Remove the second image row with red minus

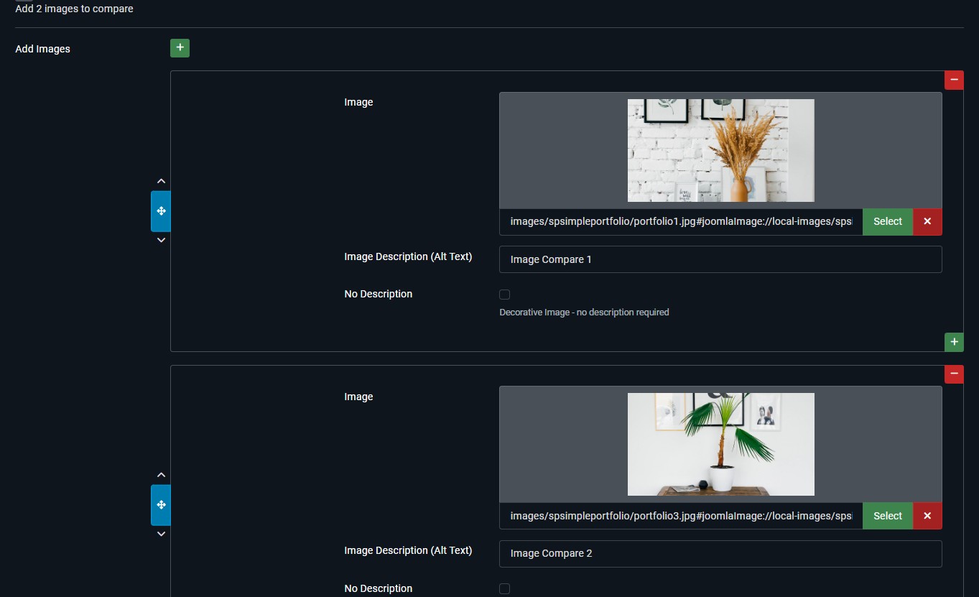coord(954,374)
